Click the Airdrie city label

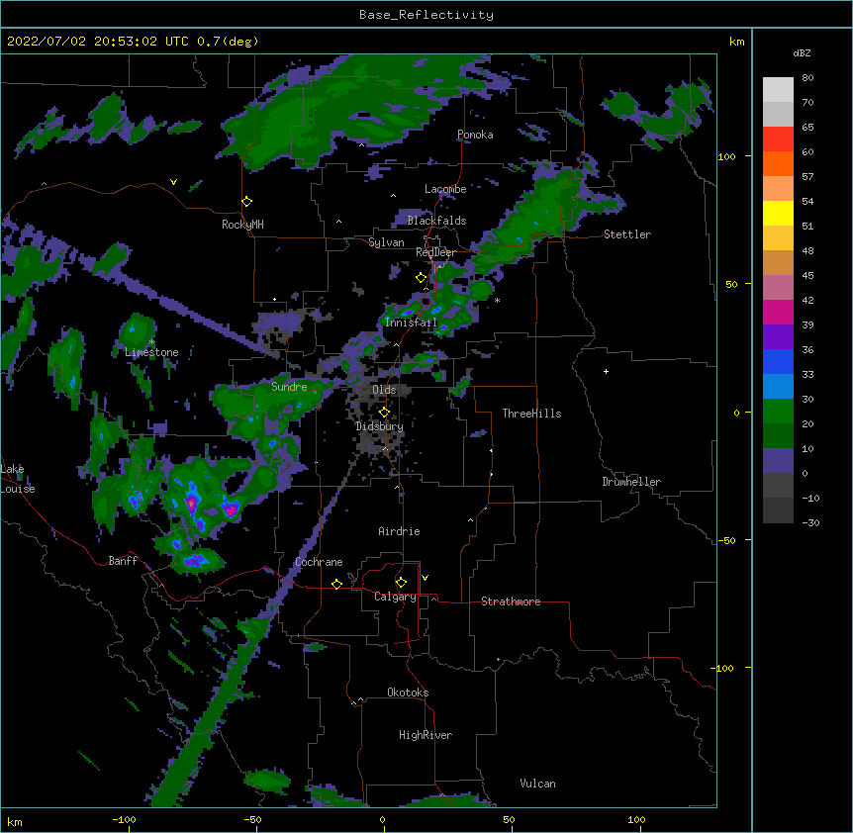click(x=399, y=531)
